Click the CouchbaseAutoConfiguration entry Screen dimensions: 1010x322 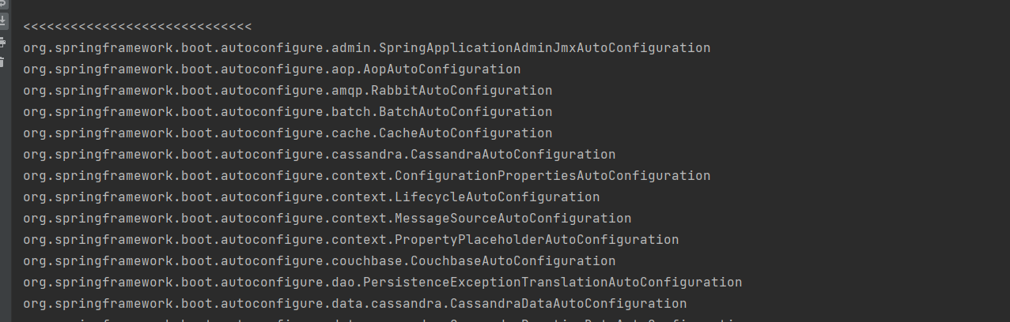pos(320,261)
